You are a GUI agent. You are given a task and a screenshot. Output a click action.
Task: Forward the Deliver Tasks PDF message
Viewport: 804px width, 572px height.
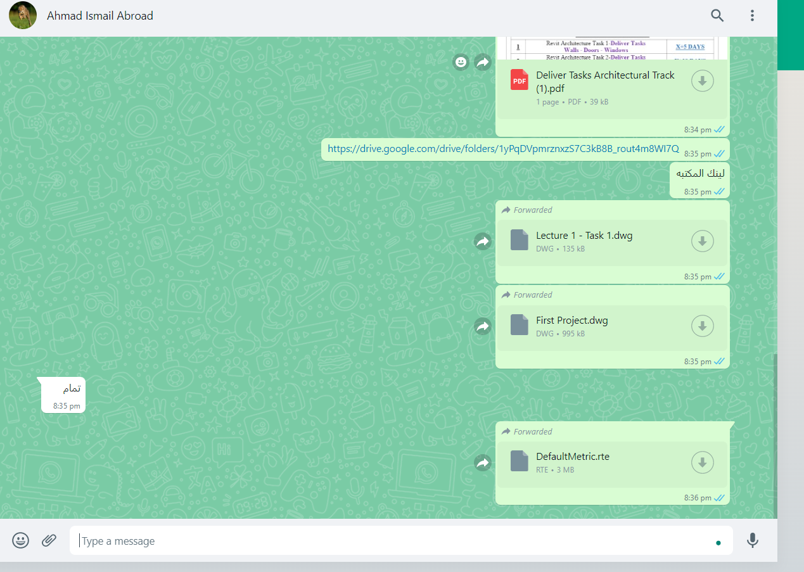tap(483, 62)
